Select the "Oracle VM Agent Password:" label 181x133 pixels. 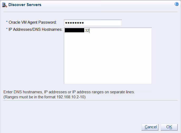click(x=33, y=22)
